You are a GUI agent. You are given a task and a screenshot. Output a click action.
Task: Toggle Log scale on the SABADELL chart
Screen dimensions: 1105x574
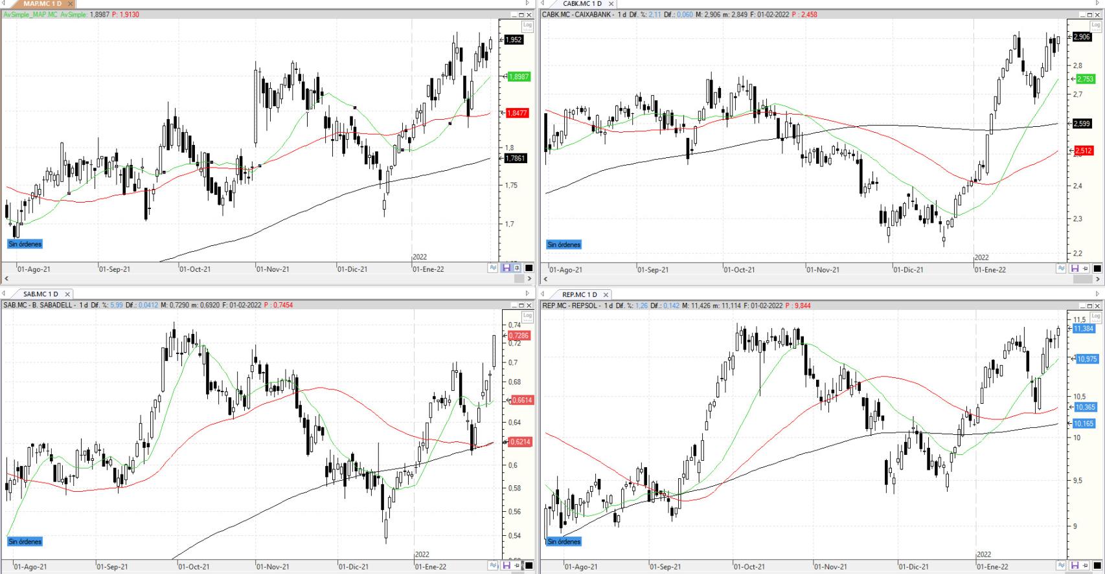[x=527, y=316]
